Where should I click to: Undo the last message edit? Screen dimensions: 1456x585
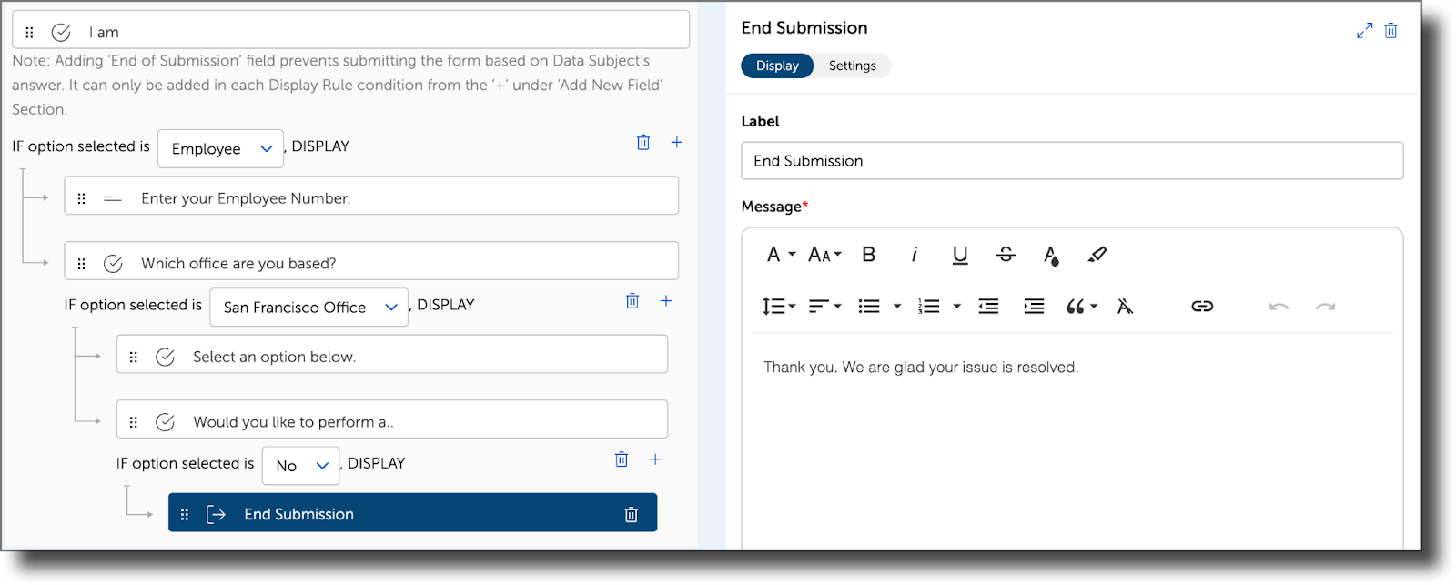click(x=1279, y=306)
